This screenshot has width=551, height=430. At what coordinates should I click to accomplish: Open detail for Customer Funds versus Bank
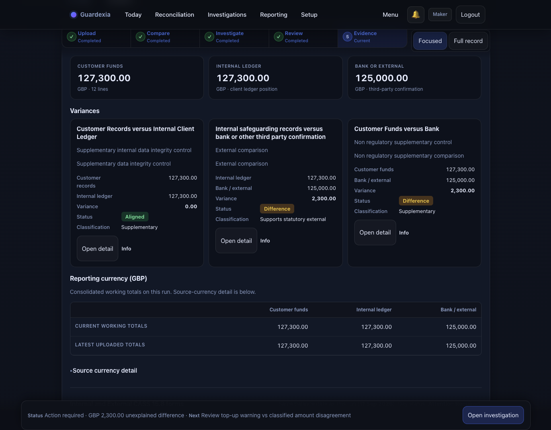coord(375,233)
